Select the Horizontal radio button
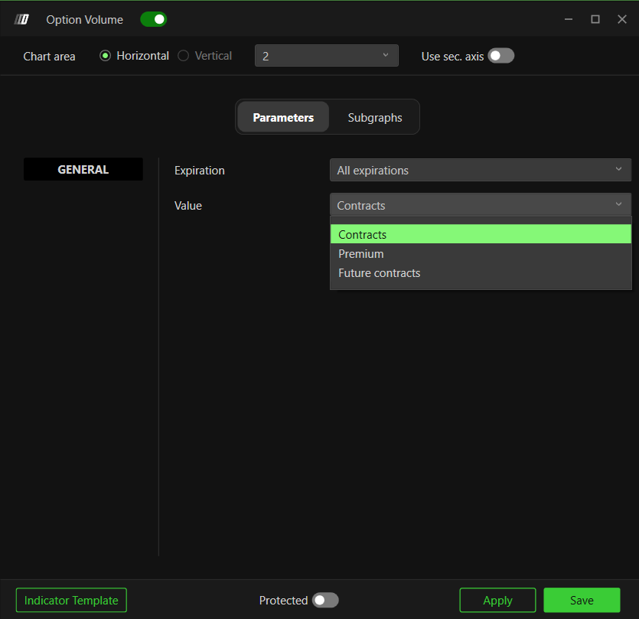The height and width of the screenshot is (619, 639). (x=105, y=56)
